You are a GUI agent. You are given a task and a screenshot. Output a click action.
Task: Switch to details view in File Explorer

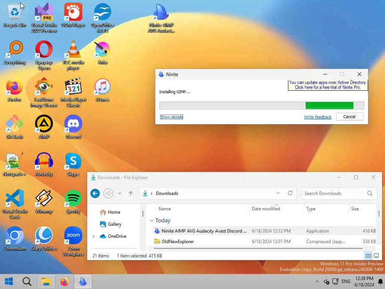368,256
